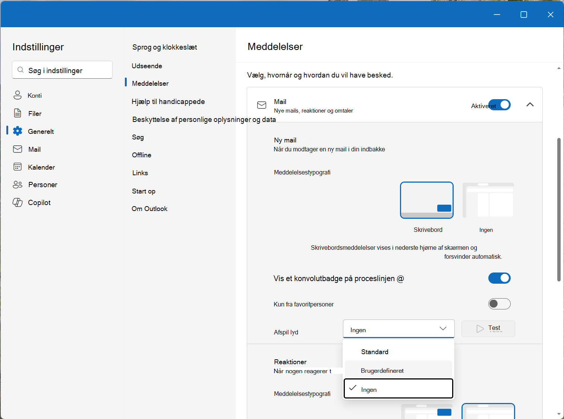Click the Filer document icon
Image resolution: width=564 pixels, height=419 pixels.
(18, 113)
